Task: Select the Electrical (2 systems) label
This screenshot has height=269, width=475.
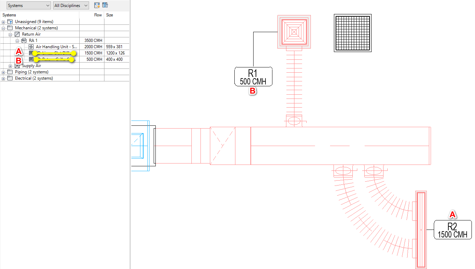Action: click(x=34, y=78)
